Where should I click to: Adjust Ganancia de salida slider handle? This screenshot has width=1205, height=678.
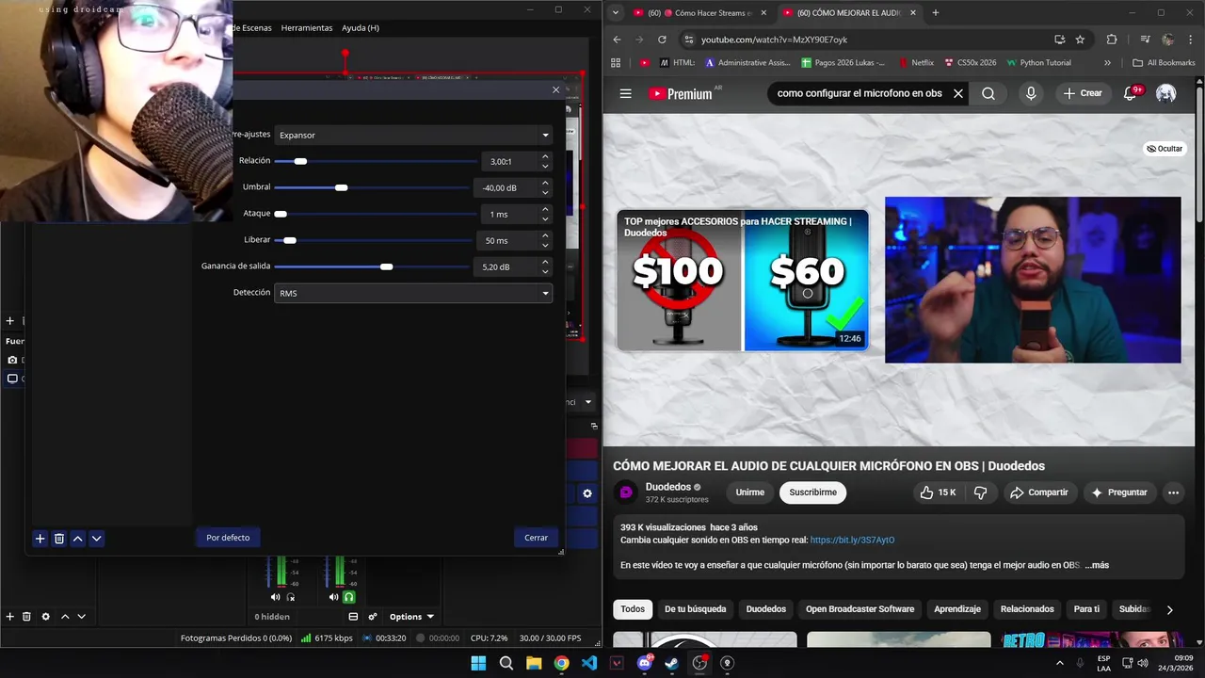coord(386,266)
